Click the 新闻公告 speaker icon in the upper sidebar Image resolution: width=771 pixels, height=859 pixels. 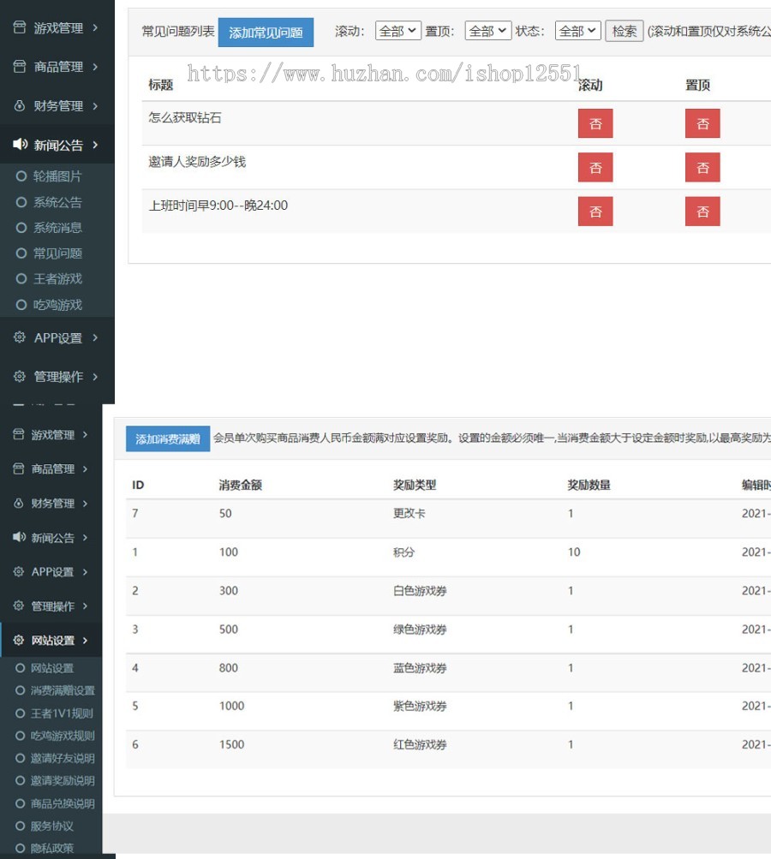tap(20, 144)
